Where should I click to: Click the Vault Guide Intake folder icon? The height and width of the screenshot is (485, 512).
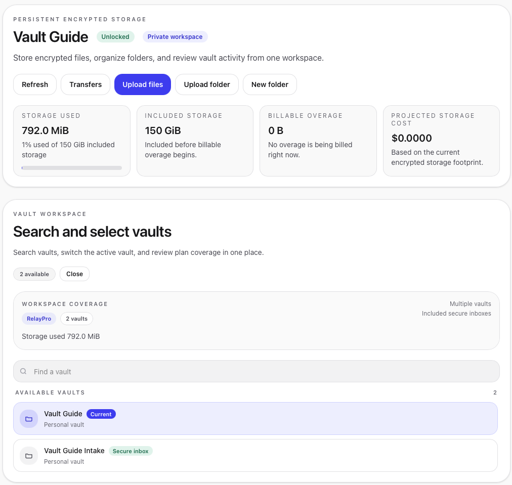(29, 456)
